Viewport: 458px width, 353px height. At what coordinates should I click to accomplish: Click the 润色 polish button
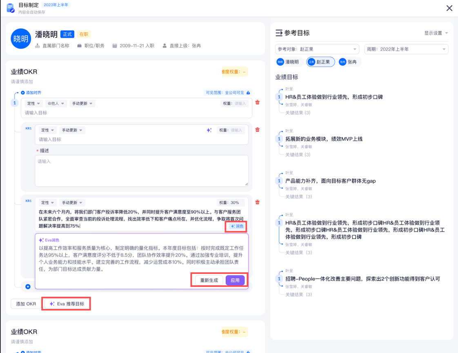point(237,226)
